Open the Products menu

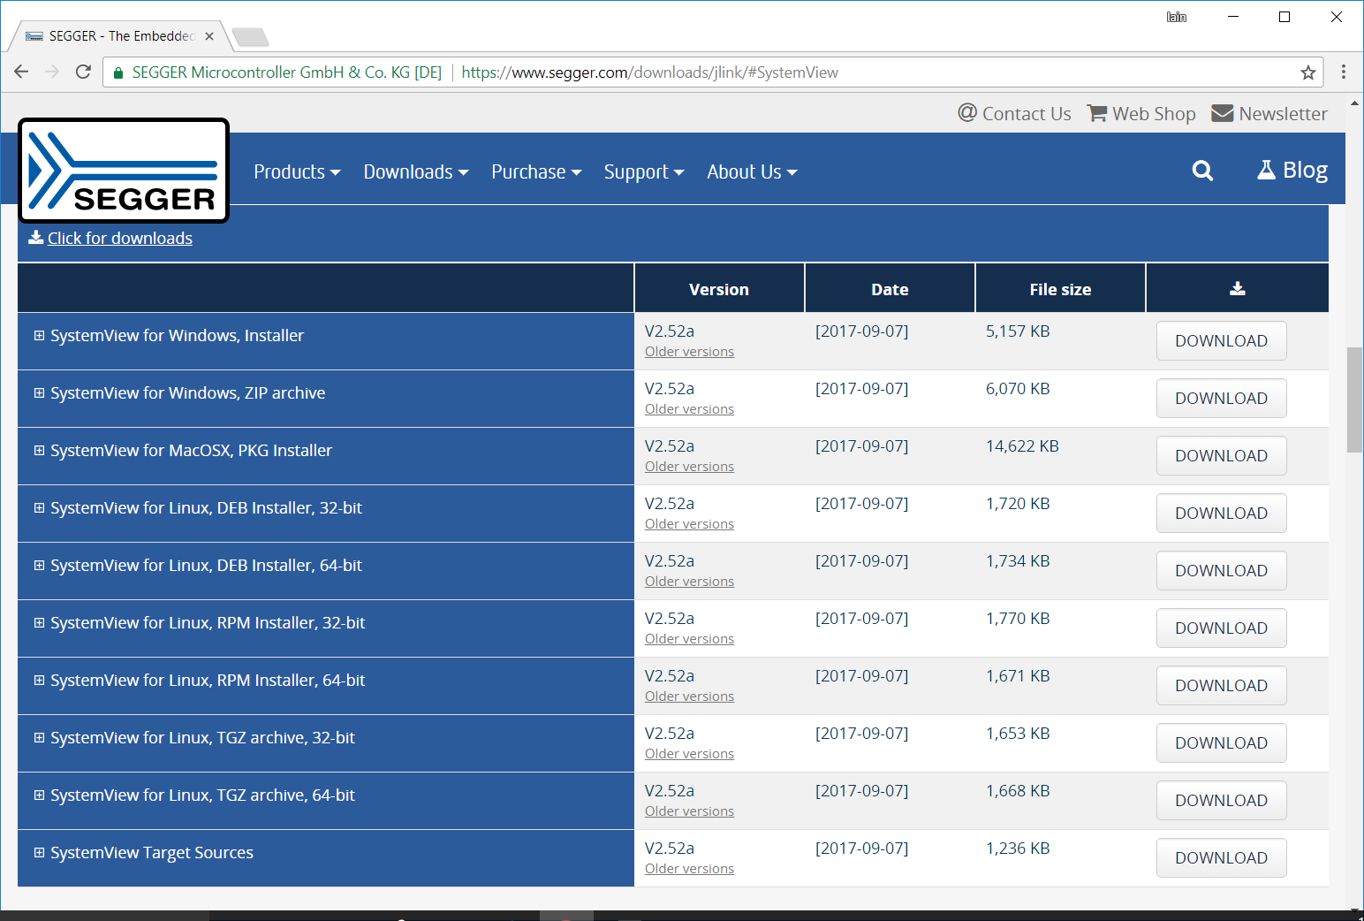tap(297, 171)
